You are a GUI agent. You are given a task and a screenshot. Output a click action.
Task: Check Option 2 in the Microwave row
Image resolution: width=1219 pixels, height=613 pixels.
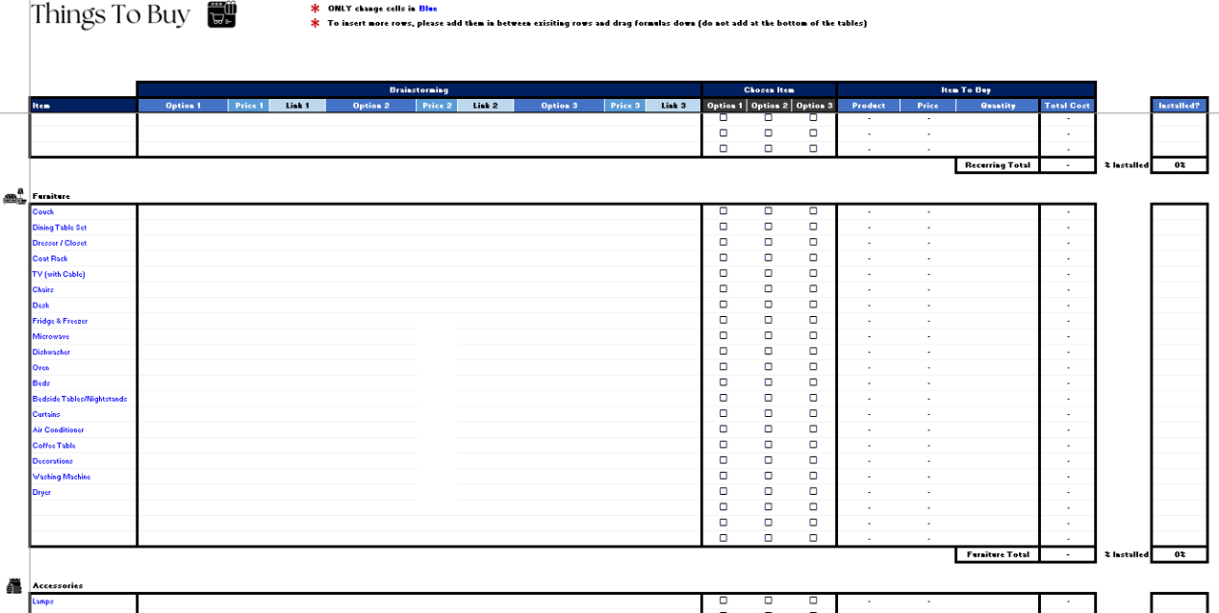[769, 336]
